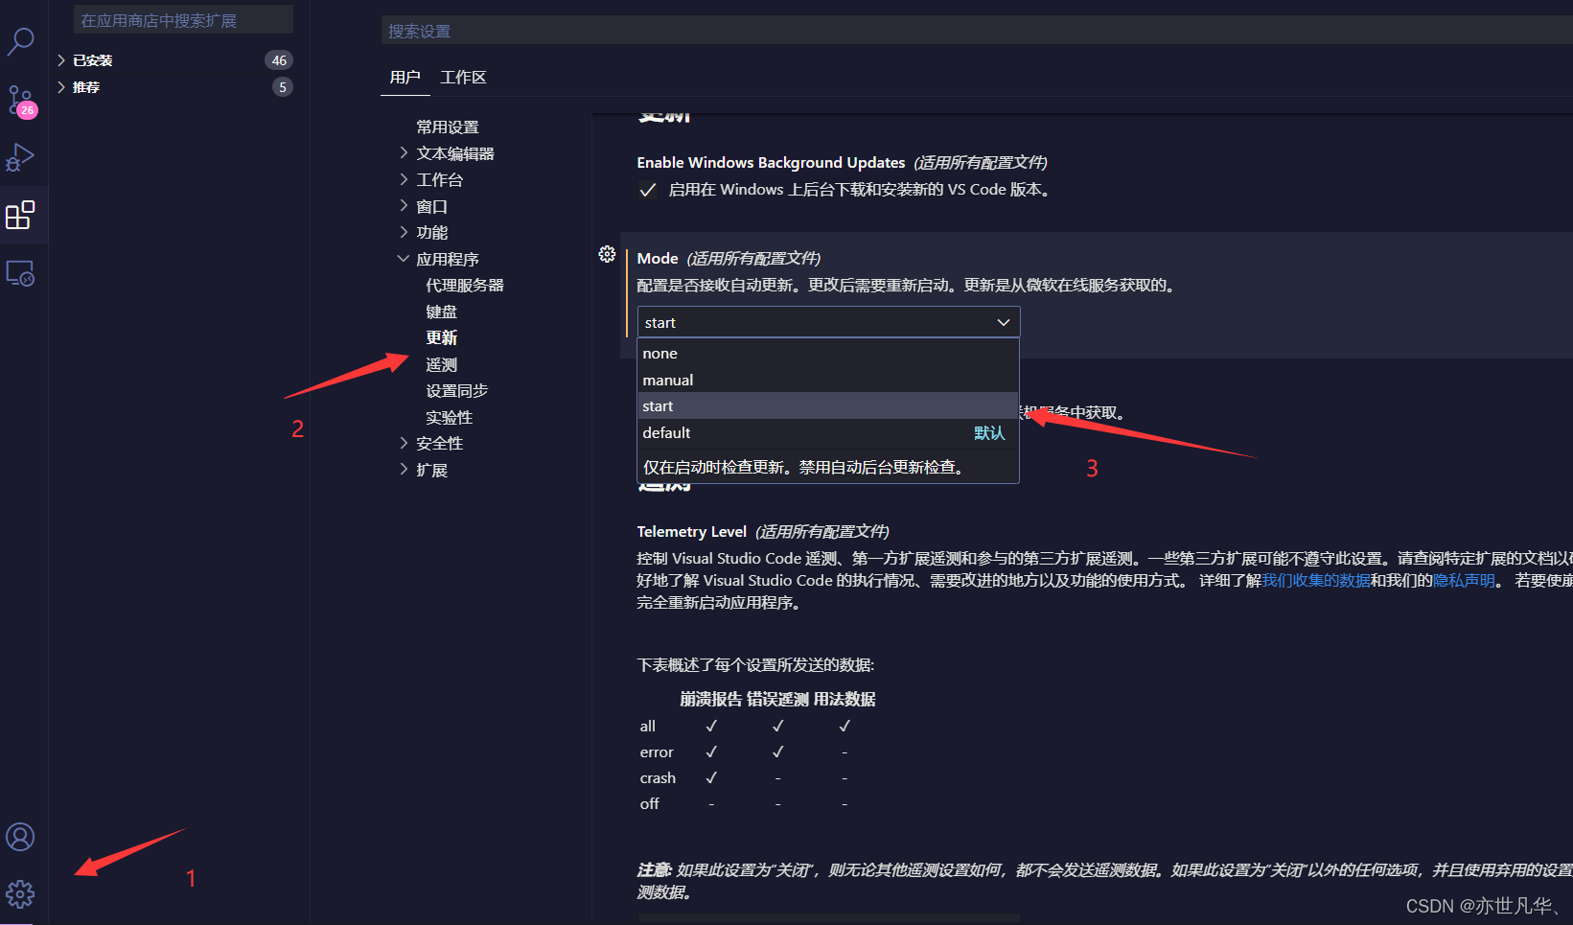This screenshot has height=925, width=1573.
Task: Click the 5 recommended extensions count badge
Action: point(282,87)
